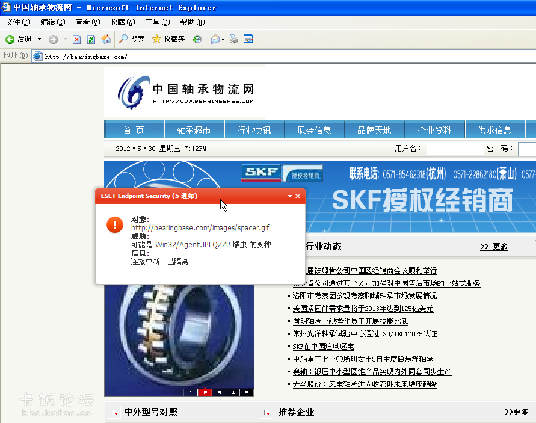Expand the Back button history dropdown arrow
The height and width of the screenshot is (423, 536).
click(40, 39)
